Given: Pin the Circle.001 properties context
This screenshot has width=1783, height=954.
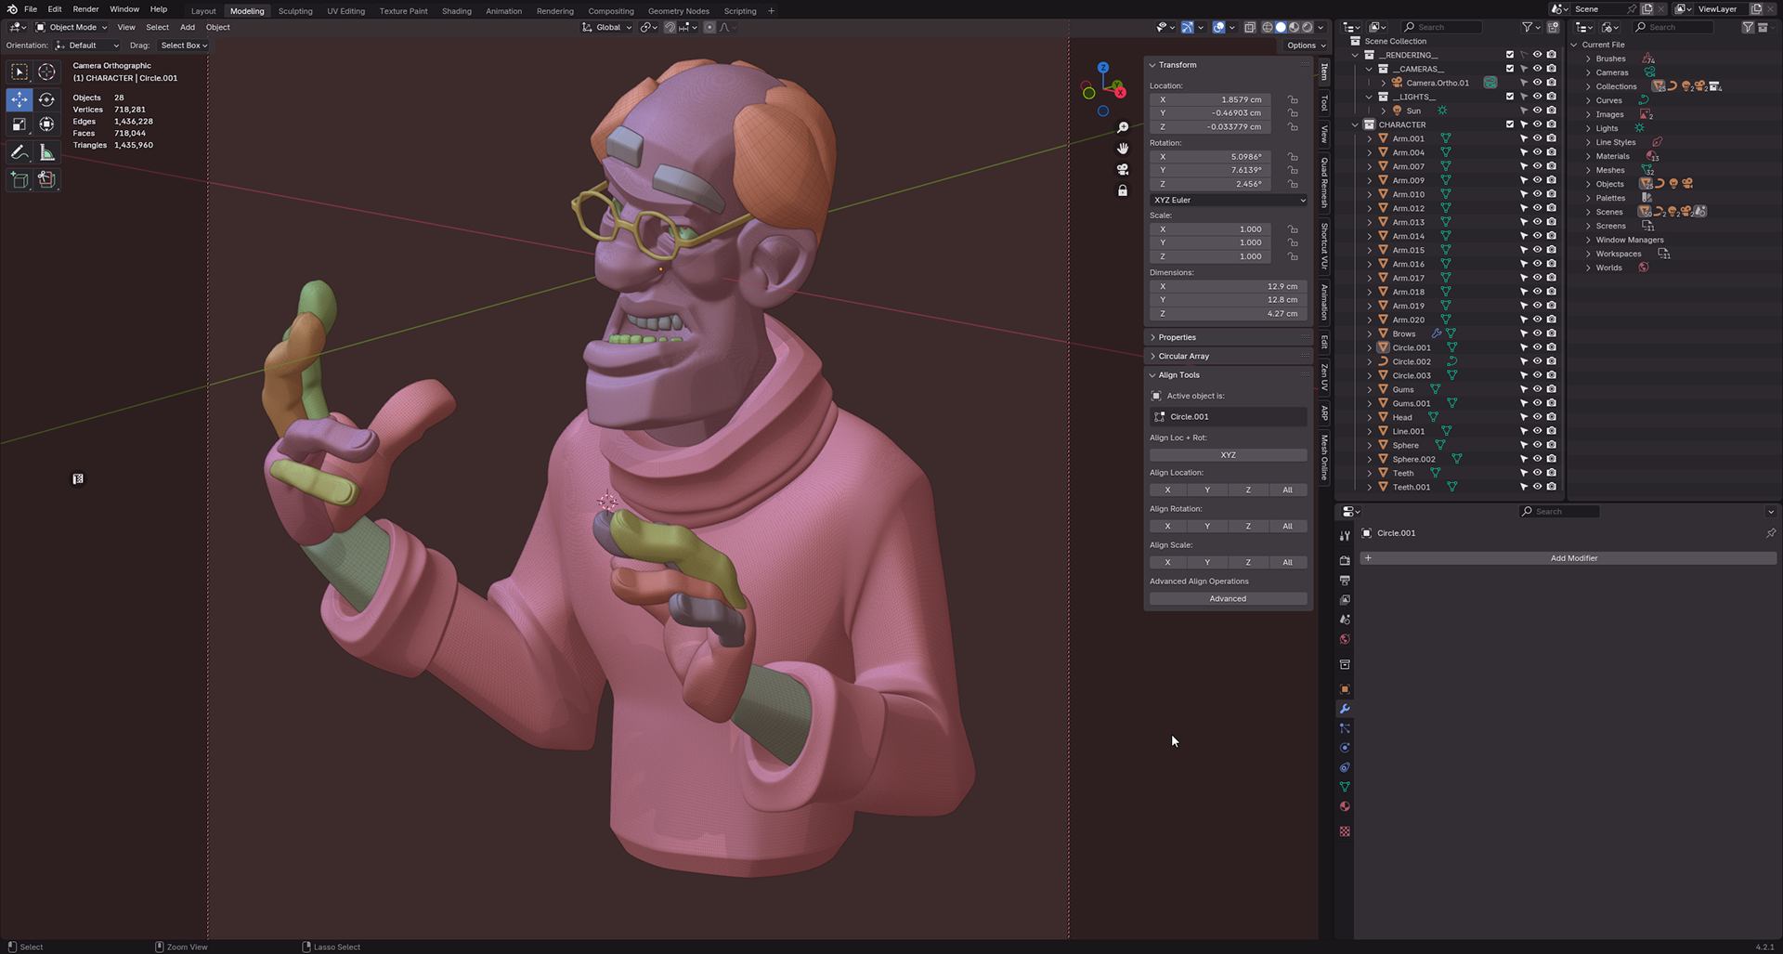Looking at the screenshot, I should tap(1770, 533).
